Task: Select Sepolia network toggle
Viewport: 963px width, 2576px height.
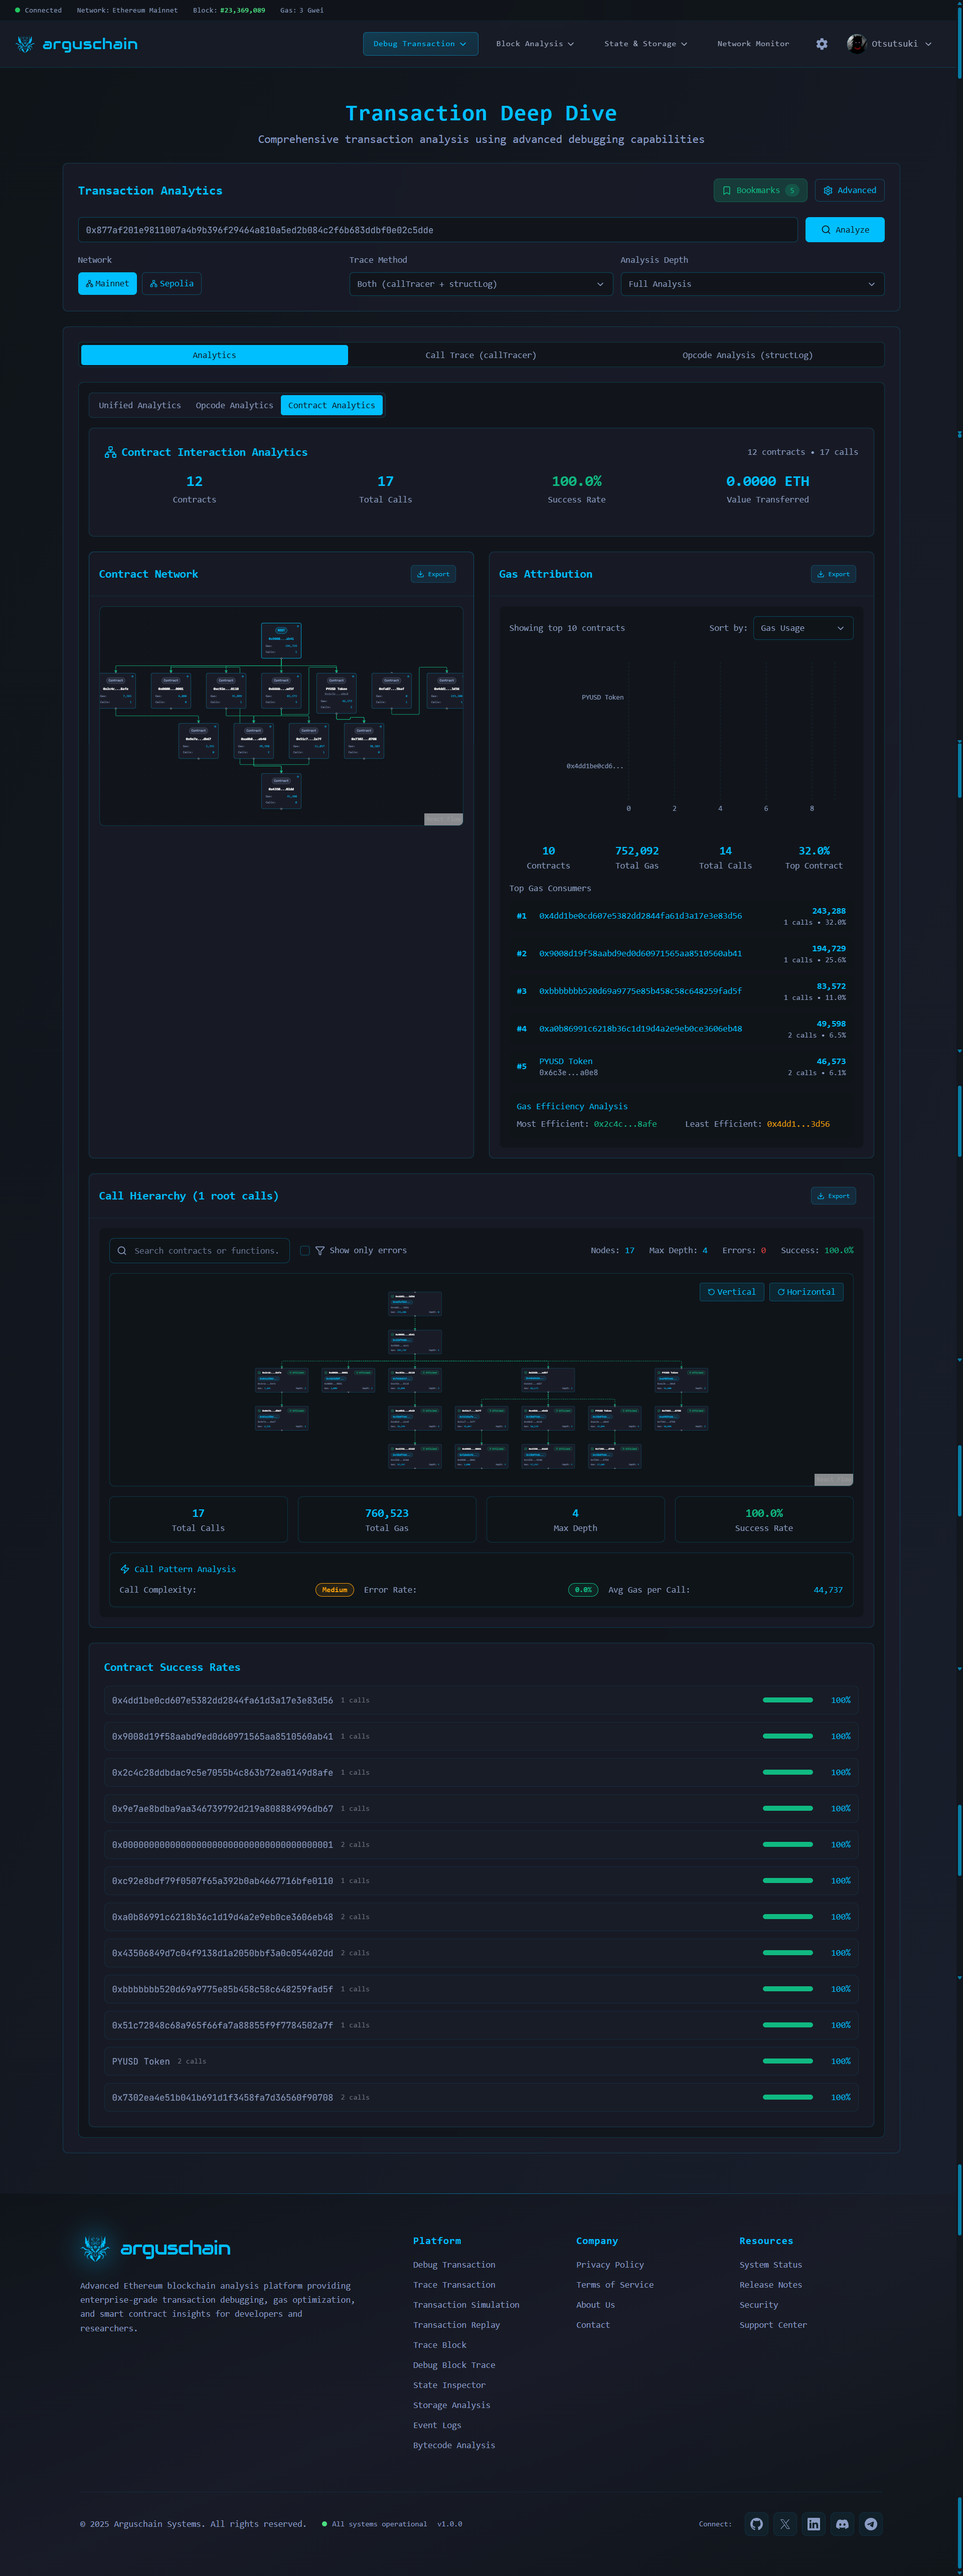Action: (172, 284)
